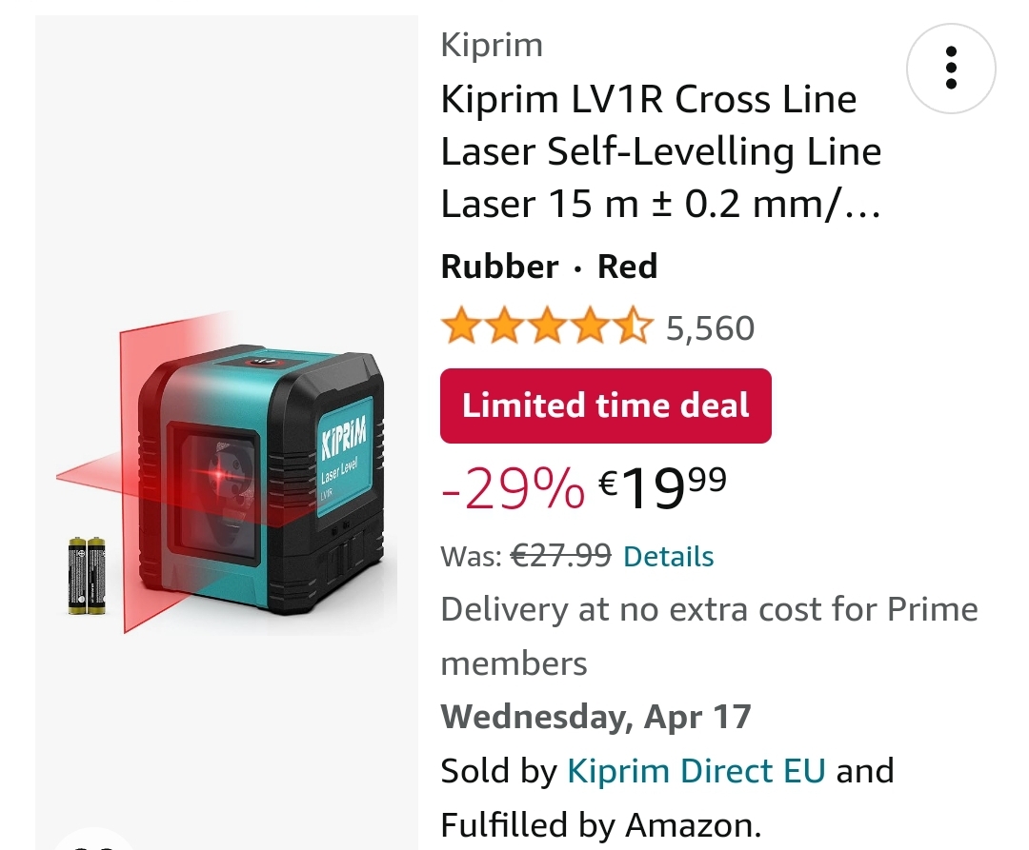Viewport: 1029px width, 850px height.
Task: Click the Limited time deal badge
Action: pos(605,405)
